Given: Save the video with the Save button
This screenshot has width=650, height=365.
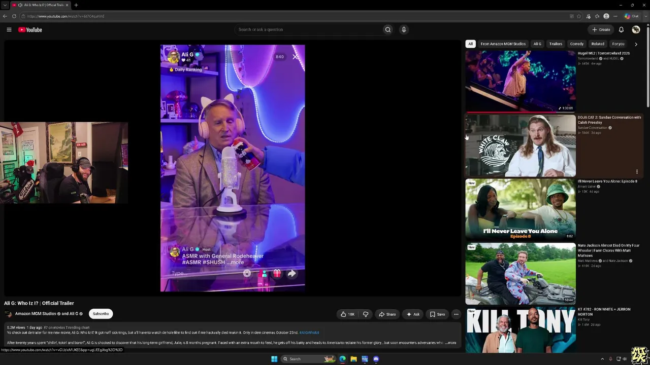Looking at the screenshot, I should 437,314.
